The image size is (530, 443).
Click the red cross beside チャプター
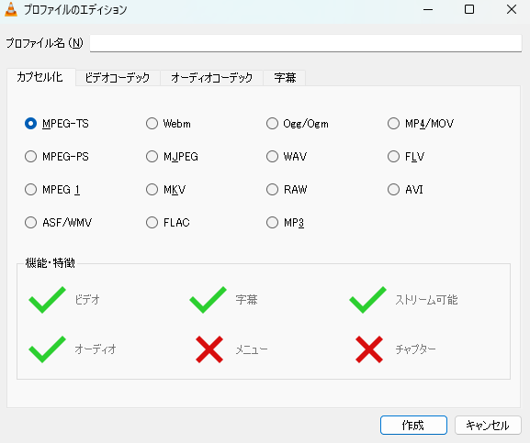(x=369, y=349)
